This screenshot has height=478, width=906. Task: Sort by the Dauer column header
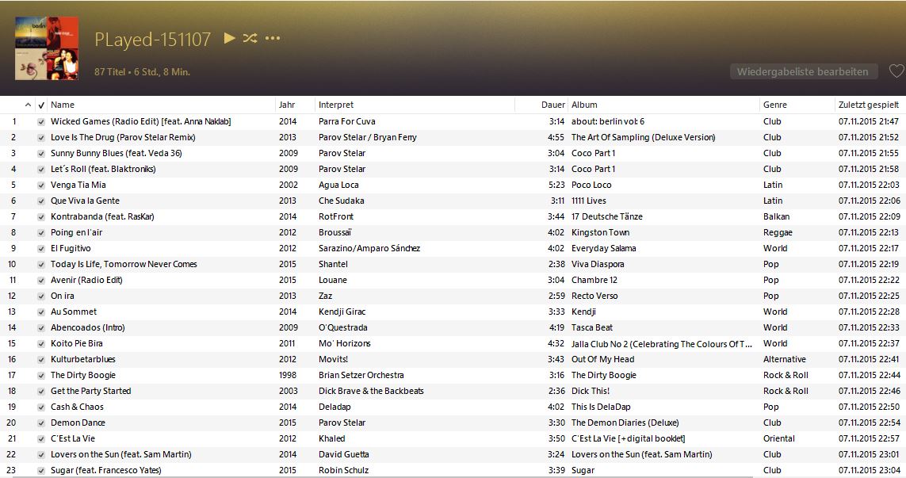pyautogui.click(x=553, y=105)
